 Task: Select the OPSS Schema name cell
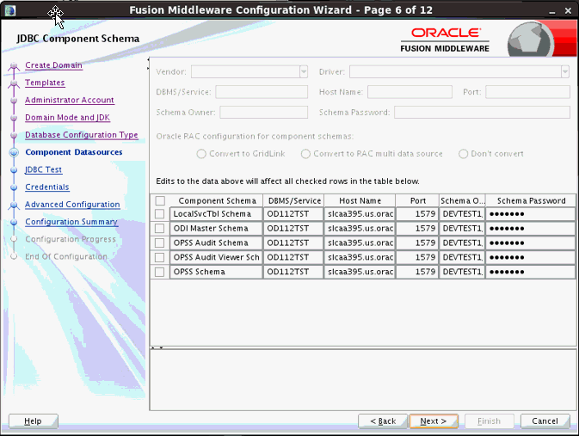pos(217,272)
